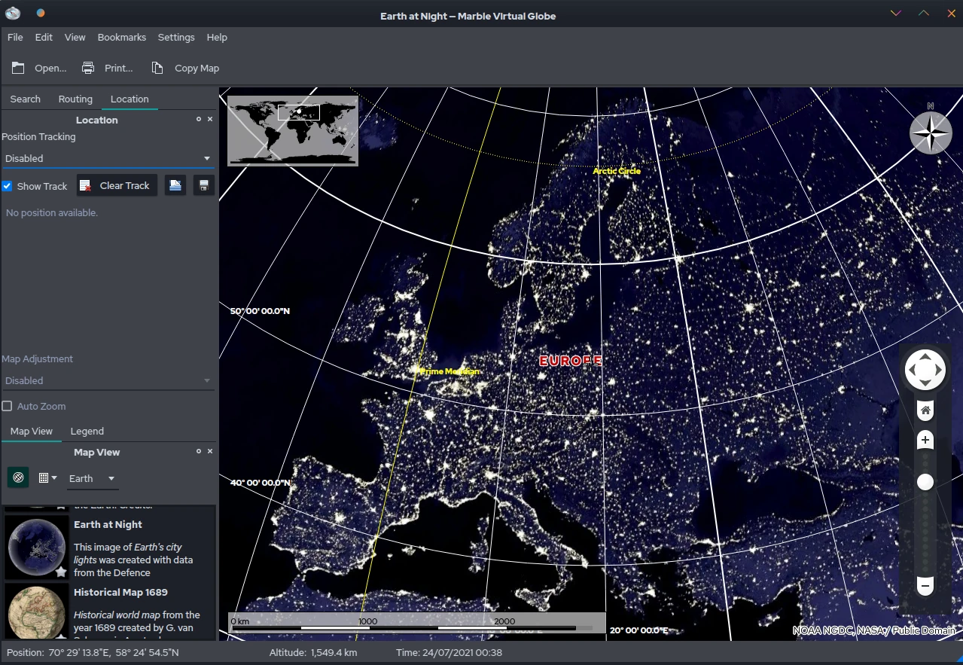Toggle favorite star on Earth at Night

[61, 572]
